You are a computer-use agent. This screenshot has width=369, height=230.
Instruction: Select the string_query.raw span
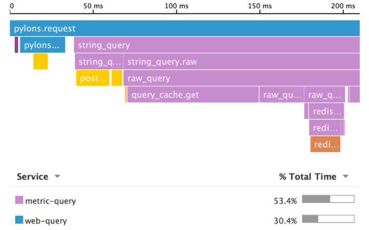pyautogui.click(x=241, y=62)
